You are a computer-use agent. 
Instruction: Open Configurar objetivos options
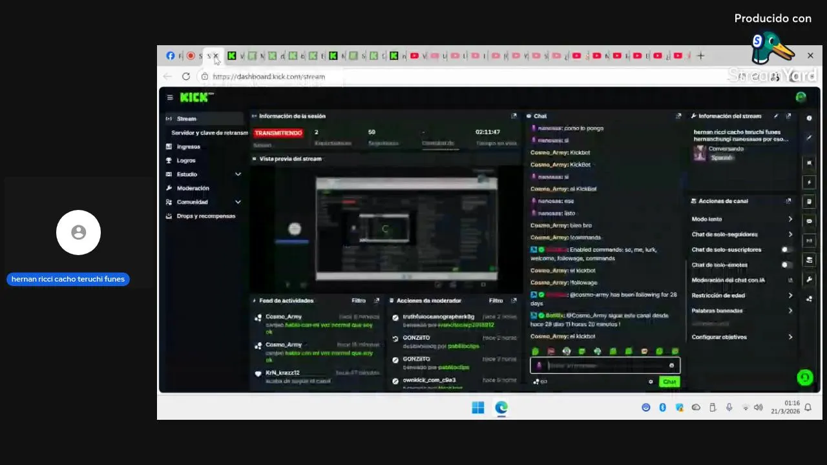[x=742, y=337]
